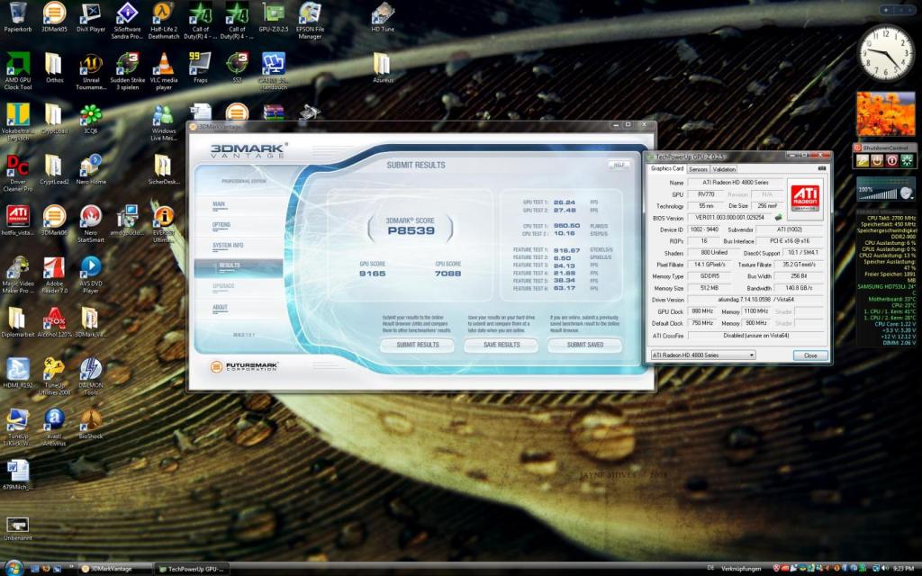Open EVEREST Ultimate shortcut
Viewport: 922px width, 576px height.
[164, 224]
